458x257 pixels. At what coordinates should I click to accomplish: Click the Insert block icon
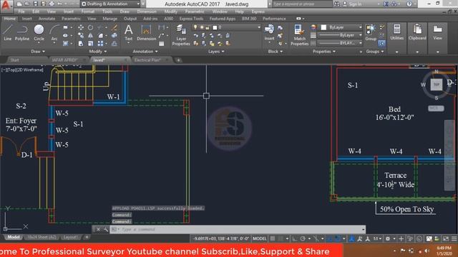pyautogui.click(x=269, y=32)
